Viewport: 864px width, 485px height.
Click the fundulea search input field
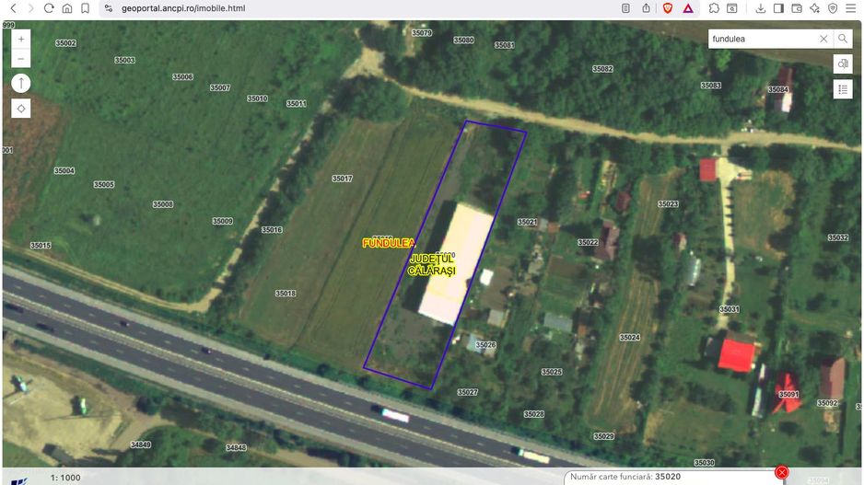(x=764, y=39)
